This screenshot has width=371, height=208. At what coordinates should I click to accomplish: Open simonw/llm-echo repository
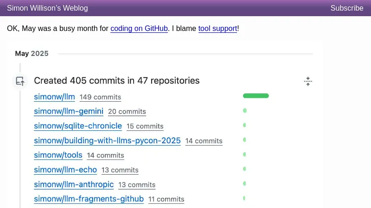[65, 170]
